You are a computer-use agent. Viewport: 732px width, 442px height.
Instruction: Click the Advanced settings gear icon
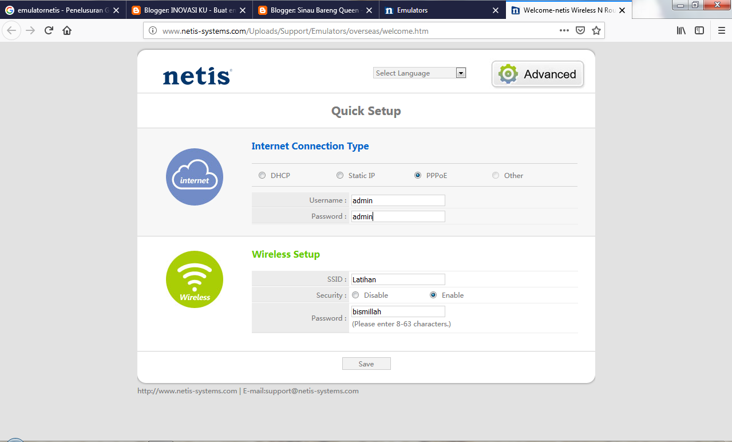coord(507,74)
